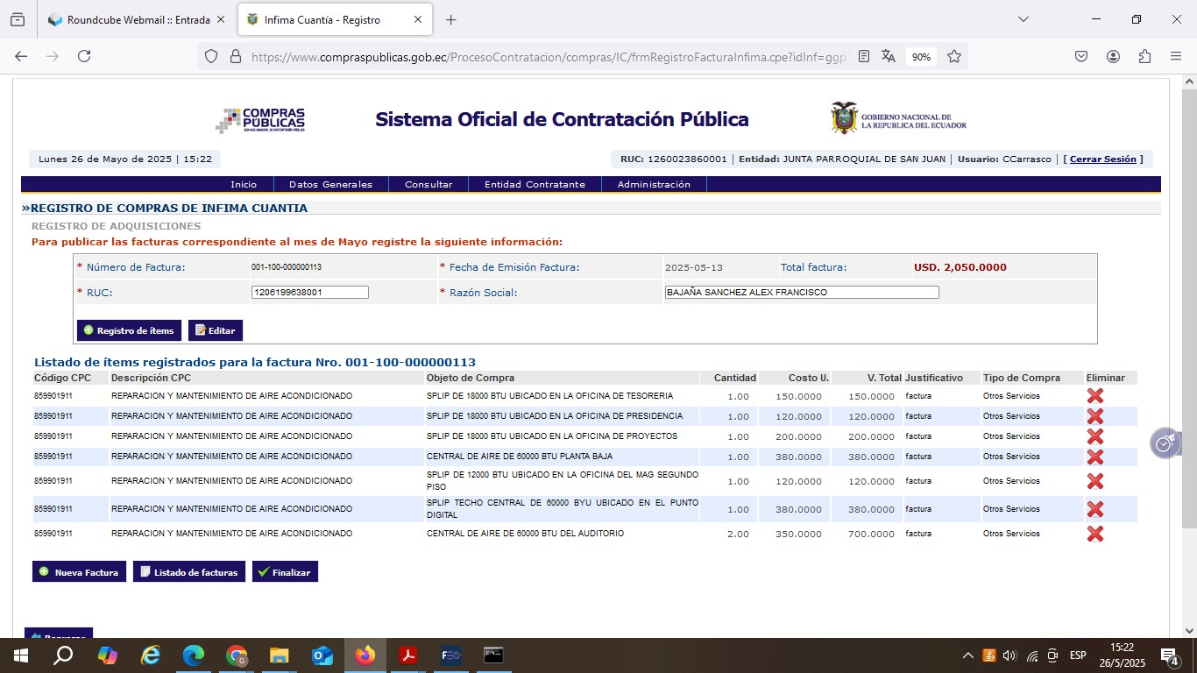Show hidden system tray icons
Image resolution: width=1197 pixels, height=673 pixels.
click(x=967, y=655)
